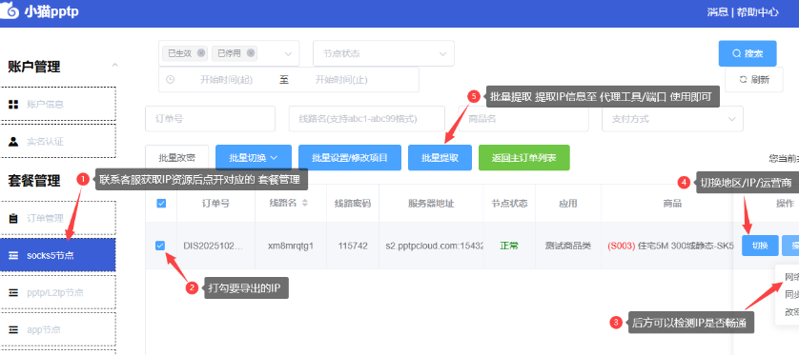Open 帮助中心 link
This screenshot has height=355, width=799.
[x=758, y=12]
